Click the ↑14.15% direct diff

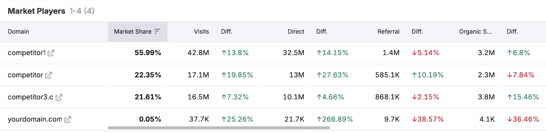[332, 53]
